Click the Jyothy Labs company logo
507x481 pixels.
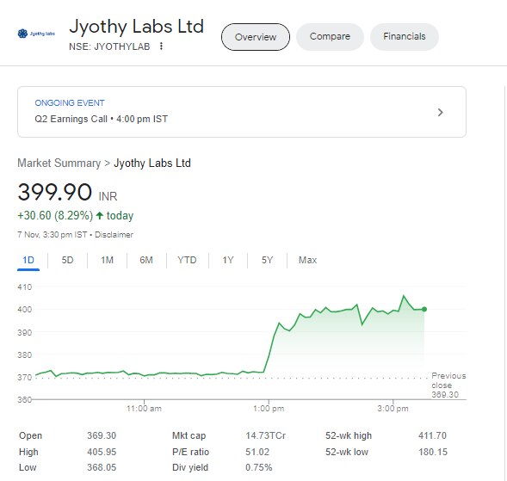[36, 34]
